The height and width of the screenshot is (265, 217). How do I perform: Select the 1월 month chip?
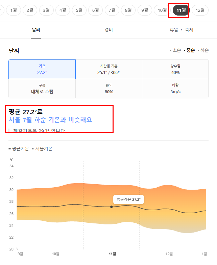point(14,10)
